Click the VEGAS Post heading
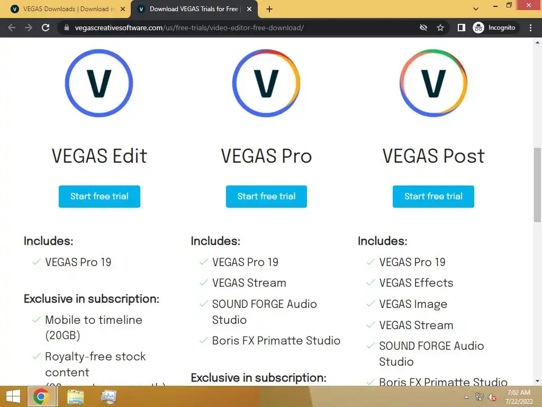The image size is (542, 407). (433, 156)
